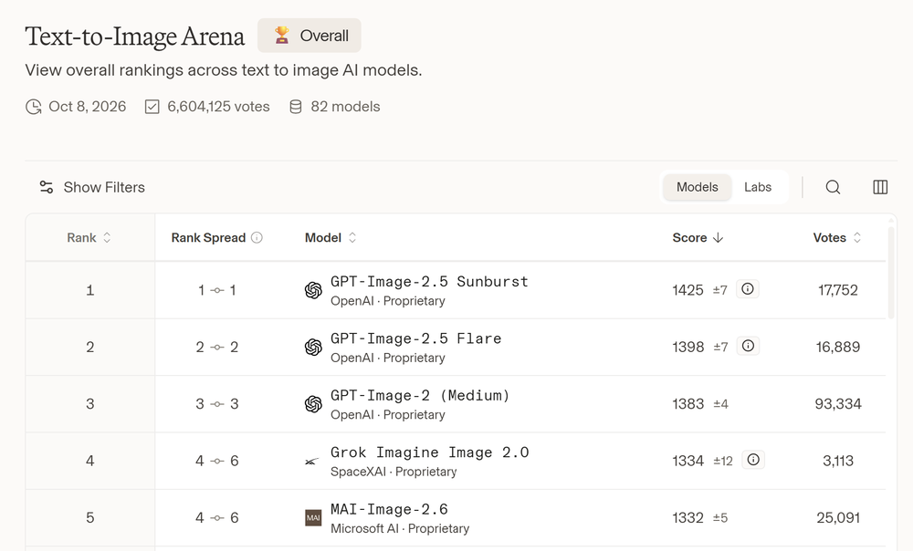
Task: Click the 6,604,125 votes text
Action: (218, 107)
